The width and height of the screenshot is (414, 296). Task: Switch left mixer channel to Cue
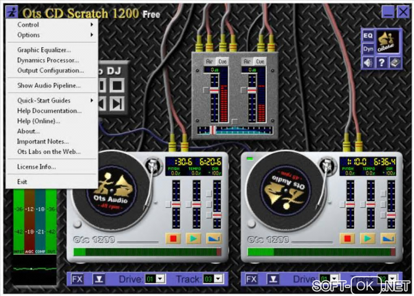(222, 61)
